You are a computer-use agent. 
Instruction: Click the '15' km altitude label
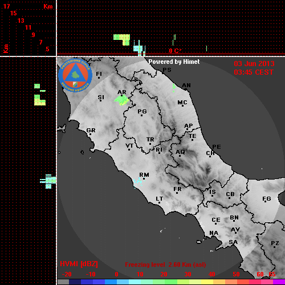point(14,13)
